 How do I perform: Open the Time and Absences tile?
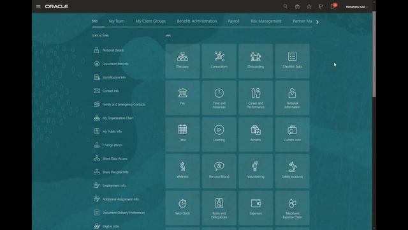coord(219,98)
